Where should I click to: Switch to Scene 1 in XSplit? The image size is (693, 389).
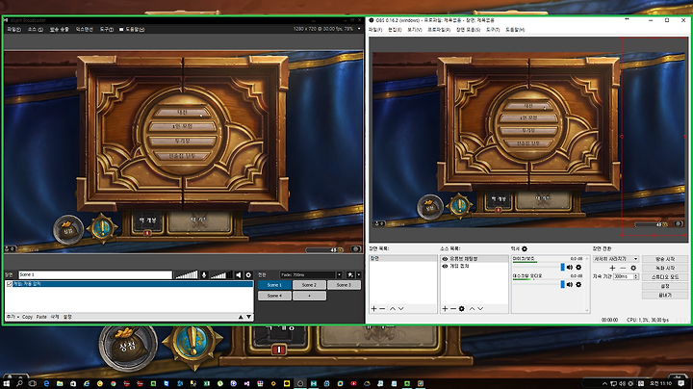click(x=274, y=285)
